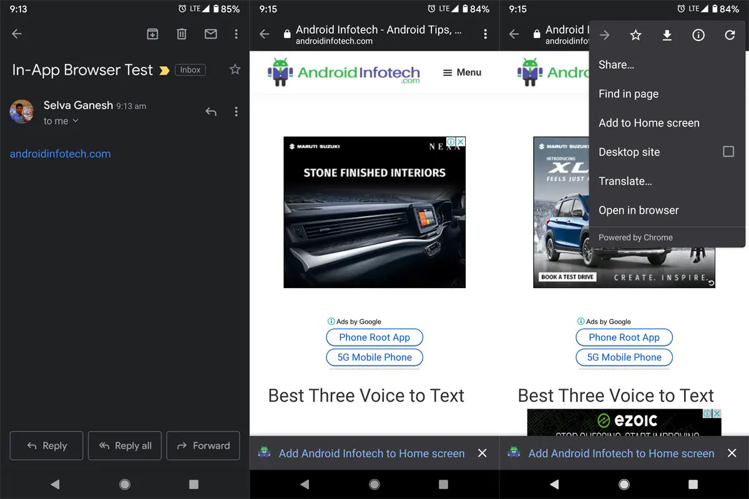Enable the Desktop site checkbox
Screen dimensions: 749x499
coord(728,152)
